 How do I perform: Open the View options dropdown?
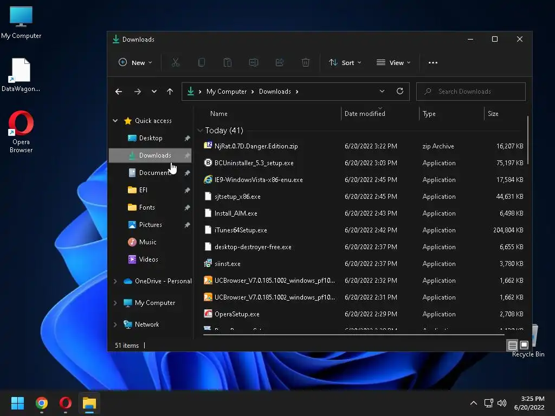tap(393, 63)
